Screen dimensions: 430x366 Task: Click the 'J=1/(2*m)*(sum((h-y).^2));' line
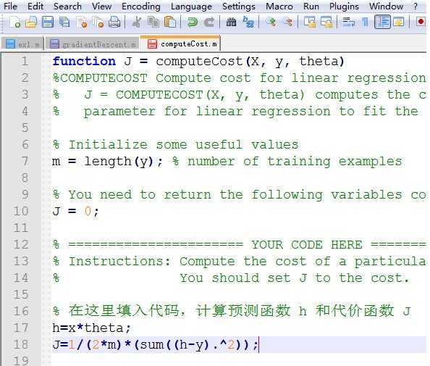[x=155, y=344]
